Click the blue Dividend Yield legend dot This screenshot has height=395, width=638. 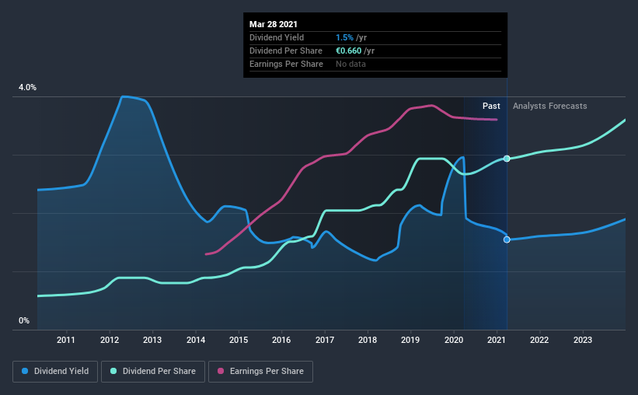[x=25, y=371]
